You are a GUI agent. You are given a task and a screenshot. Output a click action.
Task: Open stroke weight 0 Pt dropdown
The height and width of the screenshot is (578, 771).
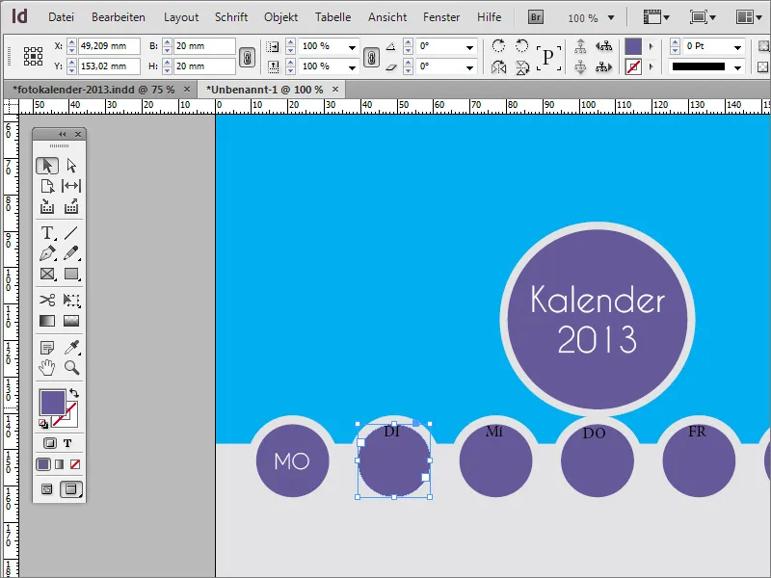pos(737,47)
